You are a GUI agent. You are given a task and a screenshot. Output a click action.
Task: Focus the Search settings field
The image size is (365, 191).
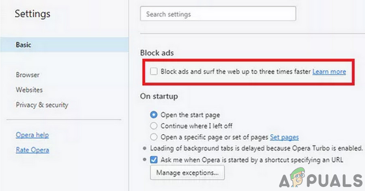(218, 14)
